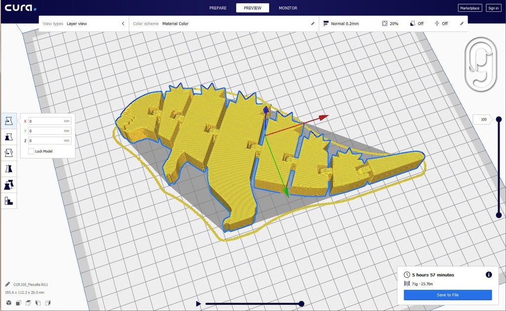
Task: Tick the Lock Model checkbox
Action: tap(31, 151)
